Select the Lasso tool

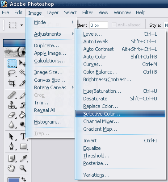coord(12,73)
